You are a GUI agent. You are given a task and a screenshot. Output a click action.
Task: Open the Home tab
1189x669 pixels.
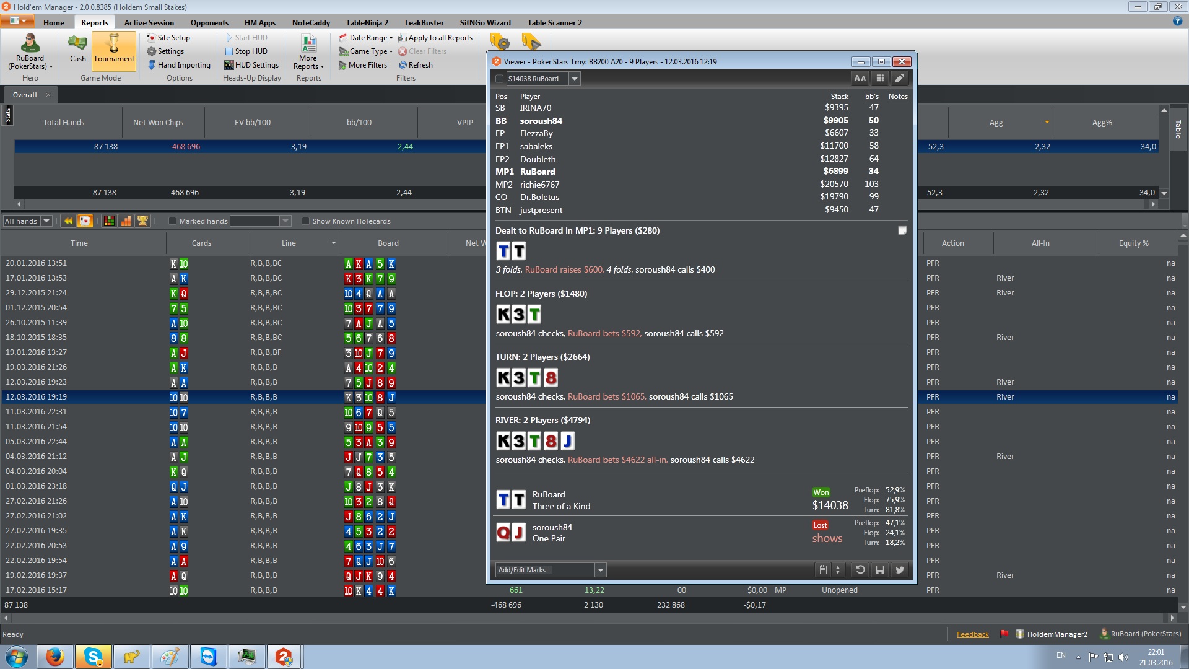click(54, 23)
